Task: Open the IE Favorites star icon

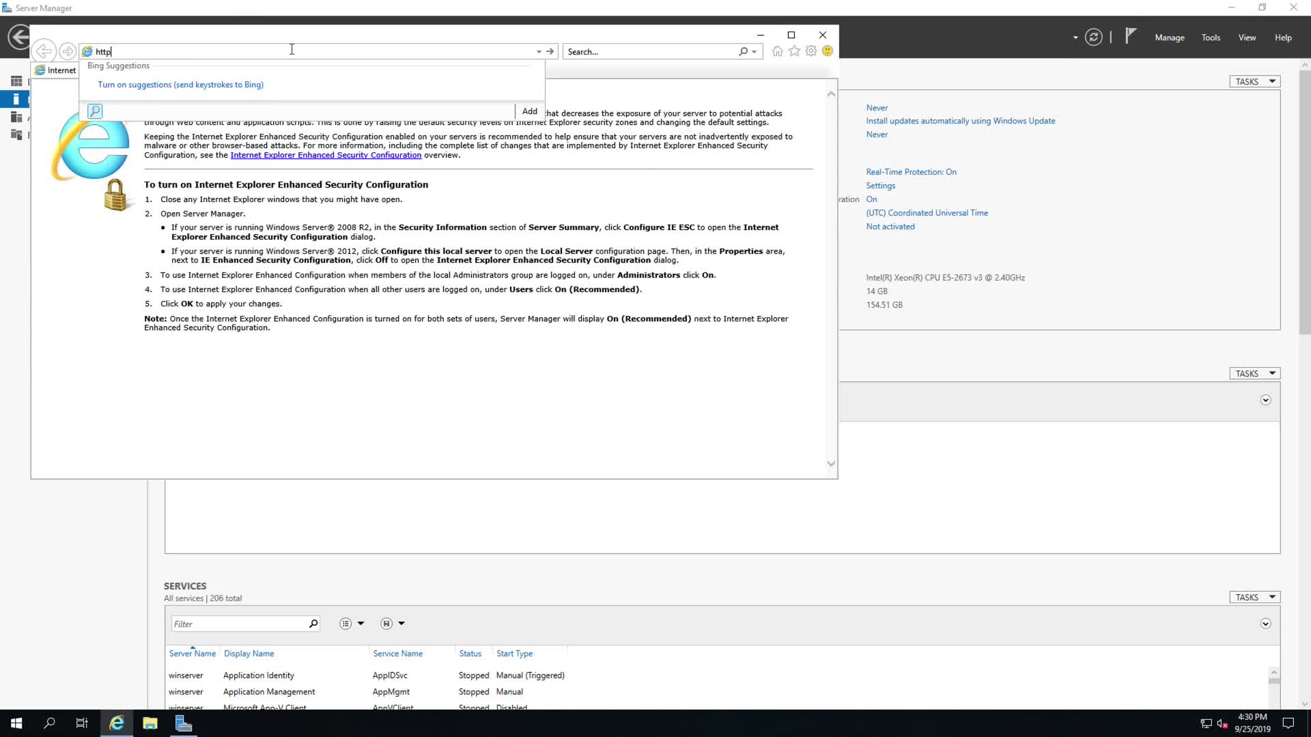Action: [x=794, y=51]
